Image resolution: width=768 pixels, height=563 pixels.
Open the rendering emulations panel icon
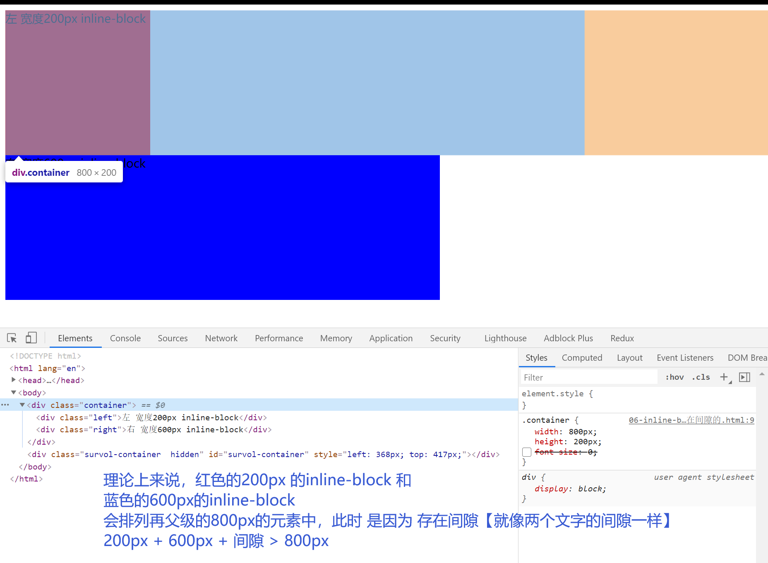[744, 377]
